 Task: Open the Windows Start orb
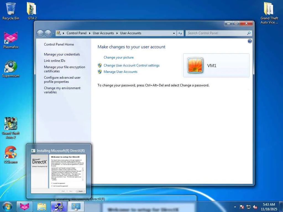pos(7,206)
